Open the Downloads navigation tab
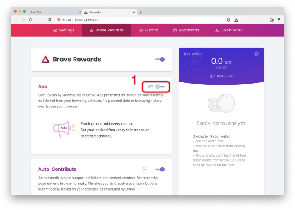Viewport: 295px width, 210px height. click(229, 30)
